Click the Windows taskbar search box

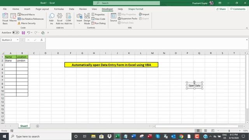[x=40, y=136]
